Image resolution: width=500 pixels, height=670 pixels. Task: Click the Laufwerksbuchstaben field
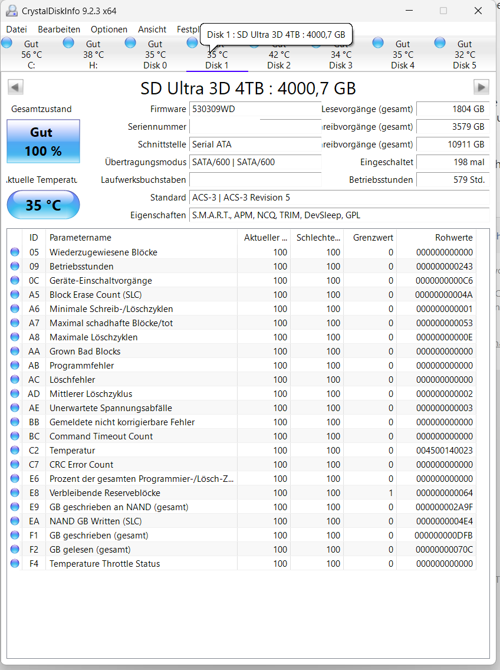point(255,180)
